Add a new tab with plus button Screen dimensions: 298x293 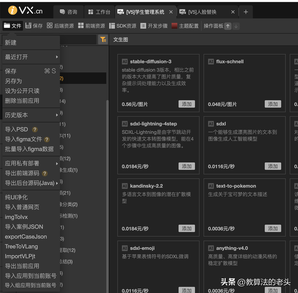point(246,12)
